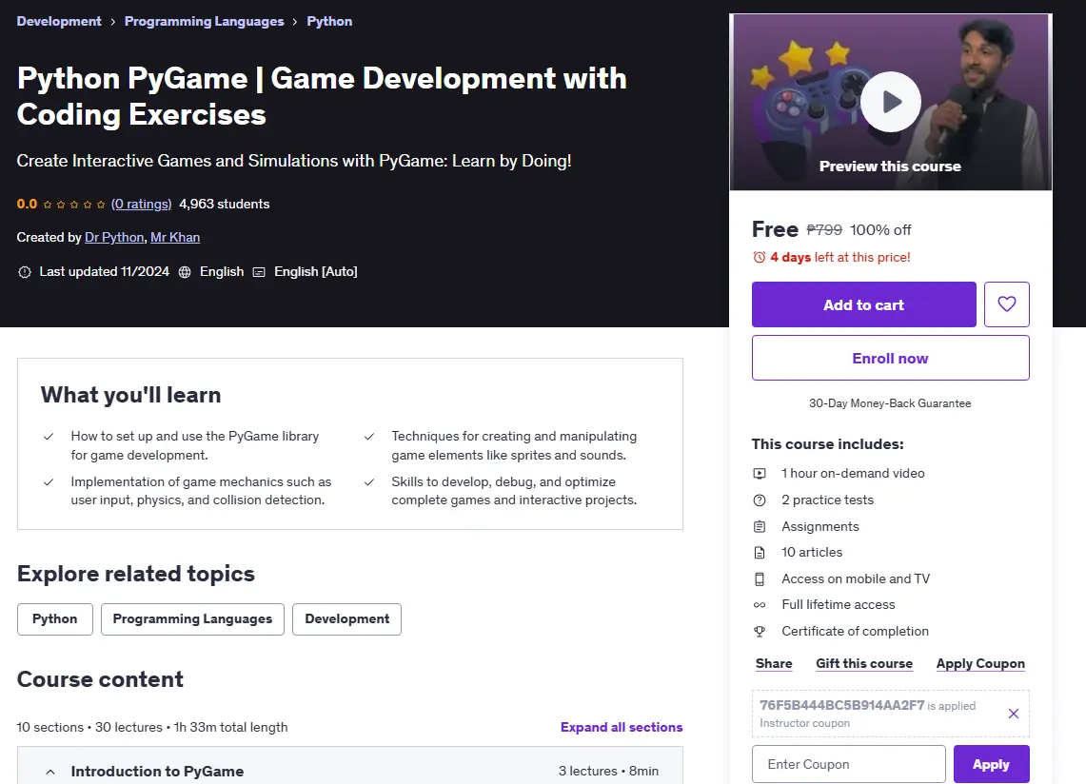Click the course title heading
Image resolution: width=1086 pixels, height=784 pixels.
pos(322,96)
